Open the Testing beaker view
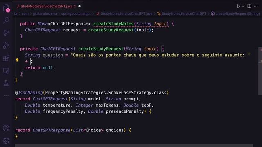 pyautogui.click(x=6, y=83)
